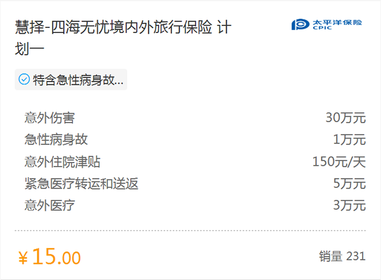
Task: Click the ¥15.00 price
Action: click(x=50, y=257)
